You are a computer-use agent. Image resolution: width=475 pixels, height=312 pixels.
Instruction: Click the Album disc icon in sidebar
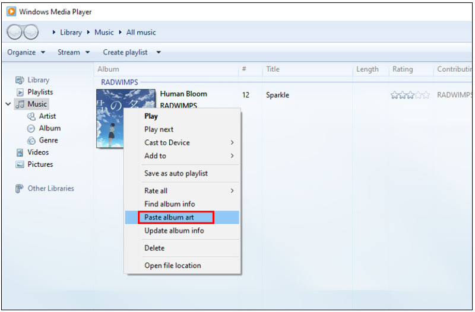pyautogui.click(x=31, y=129)
